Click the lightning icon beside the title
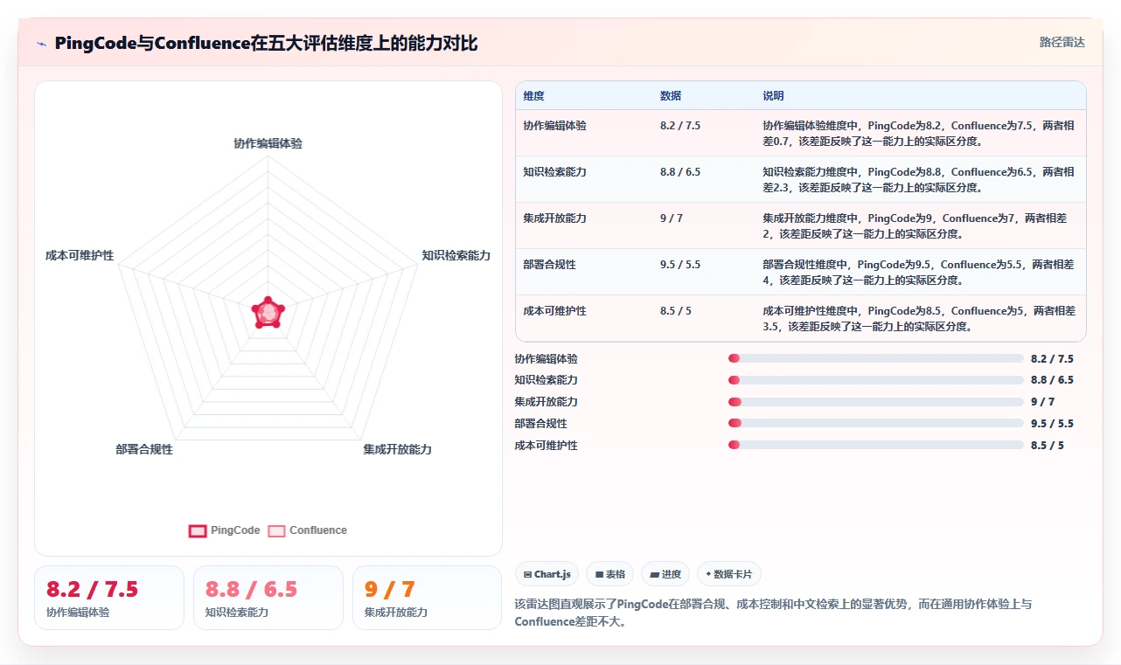The width and height of the screenshot is (1121, 665). pyautogui.click(x=41, y=43)
